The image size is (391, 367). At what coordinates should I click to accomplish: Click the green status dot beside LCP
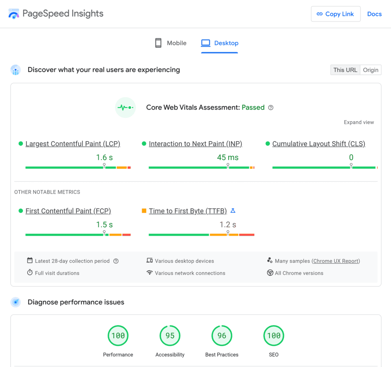(20, 144)
